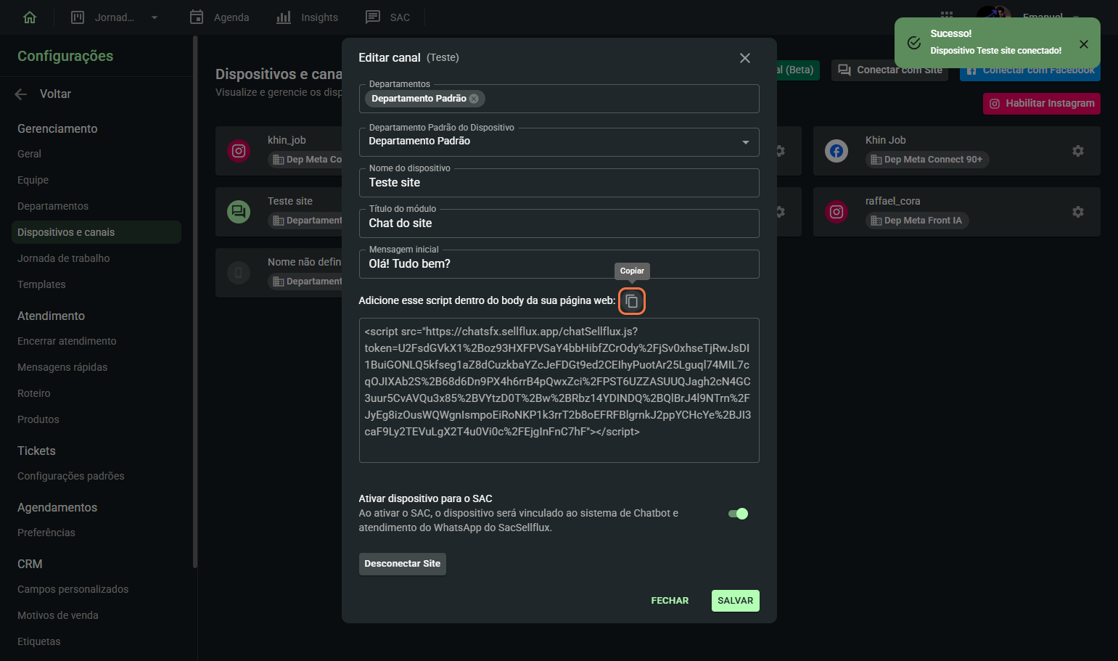
Task: Open settings gear for raffael_cora device
Action: click(1078, 212)
